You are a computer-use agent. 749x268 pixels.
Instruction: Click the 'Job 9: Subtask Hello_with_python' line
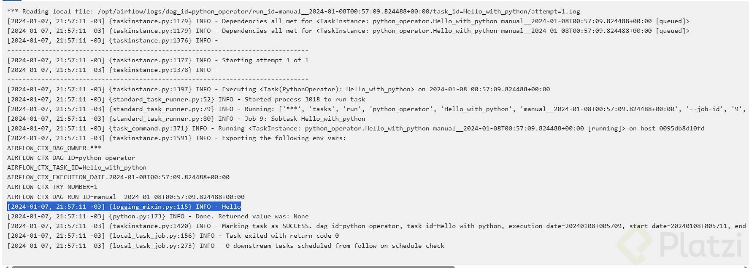186,119
